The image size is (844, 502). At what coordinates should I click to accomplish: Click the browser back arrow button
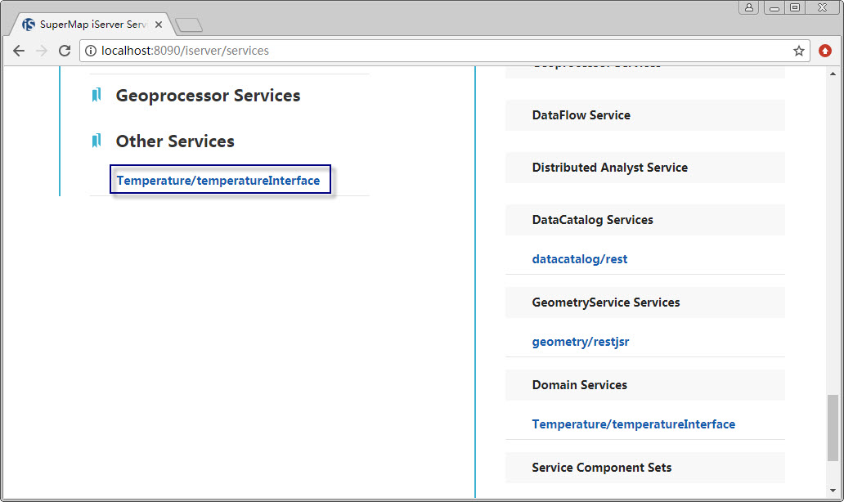19,51
